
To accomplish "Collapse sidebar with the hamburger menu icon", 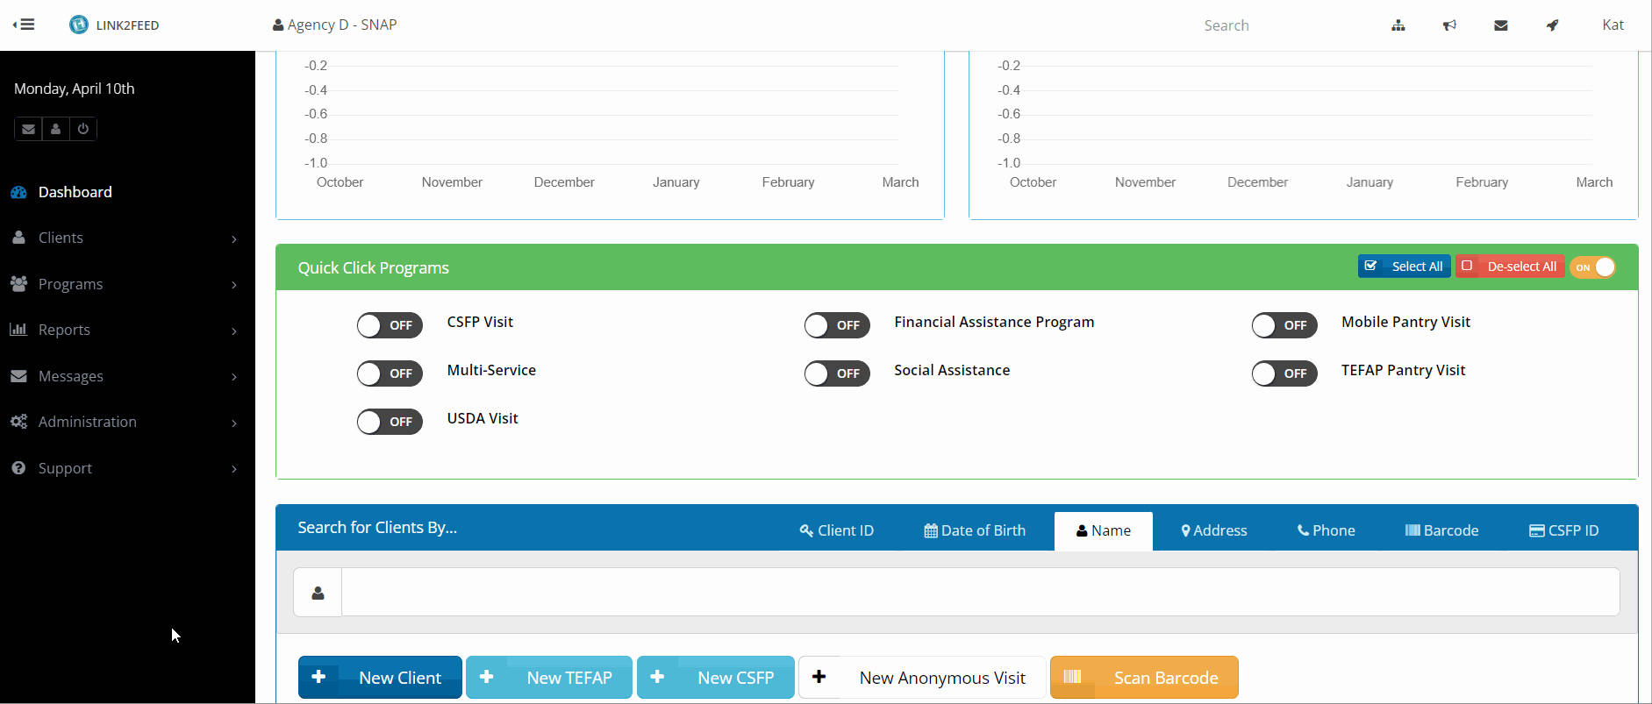I will coord(24,25).
